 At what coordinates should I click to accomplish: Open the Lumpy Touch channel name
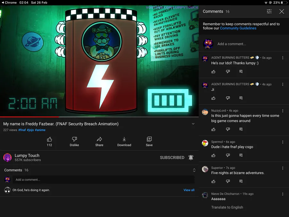[27, 155]
